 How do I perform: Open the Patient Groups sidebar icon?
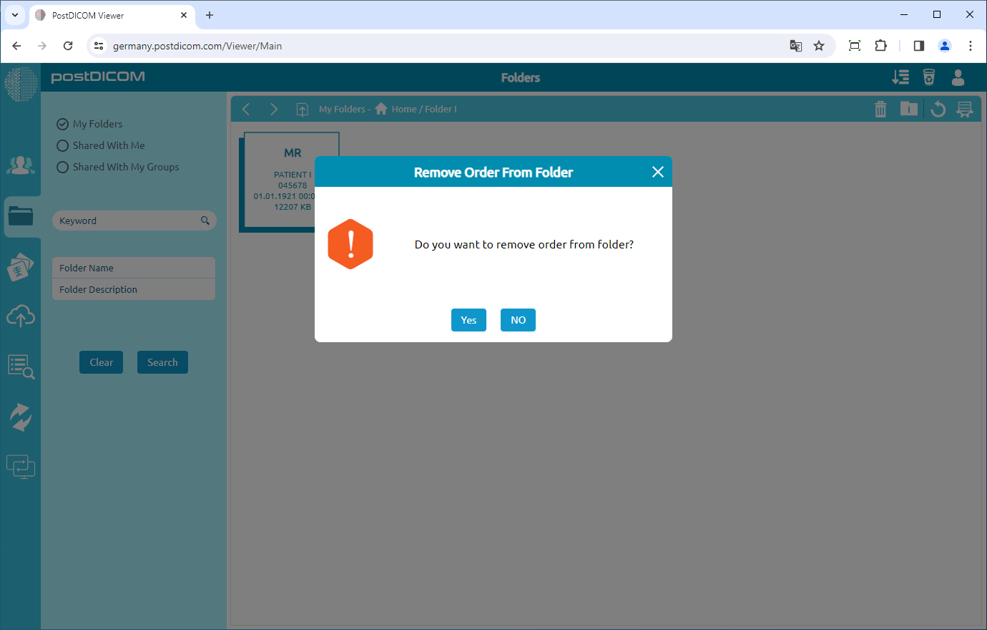coord(21,165)
